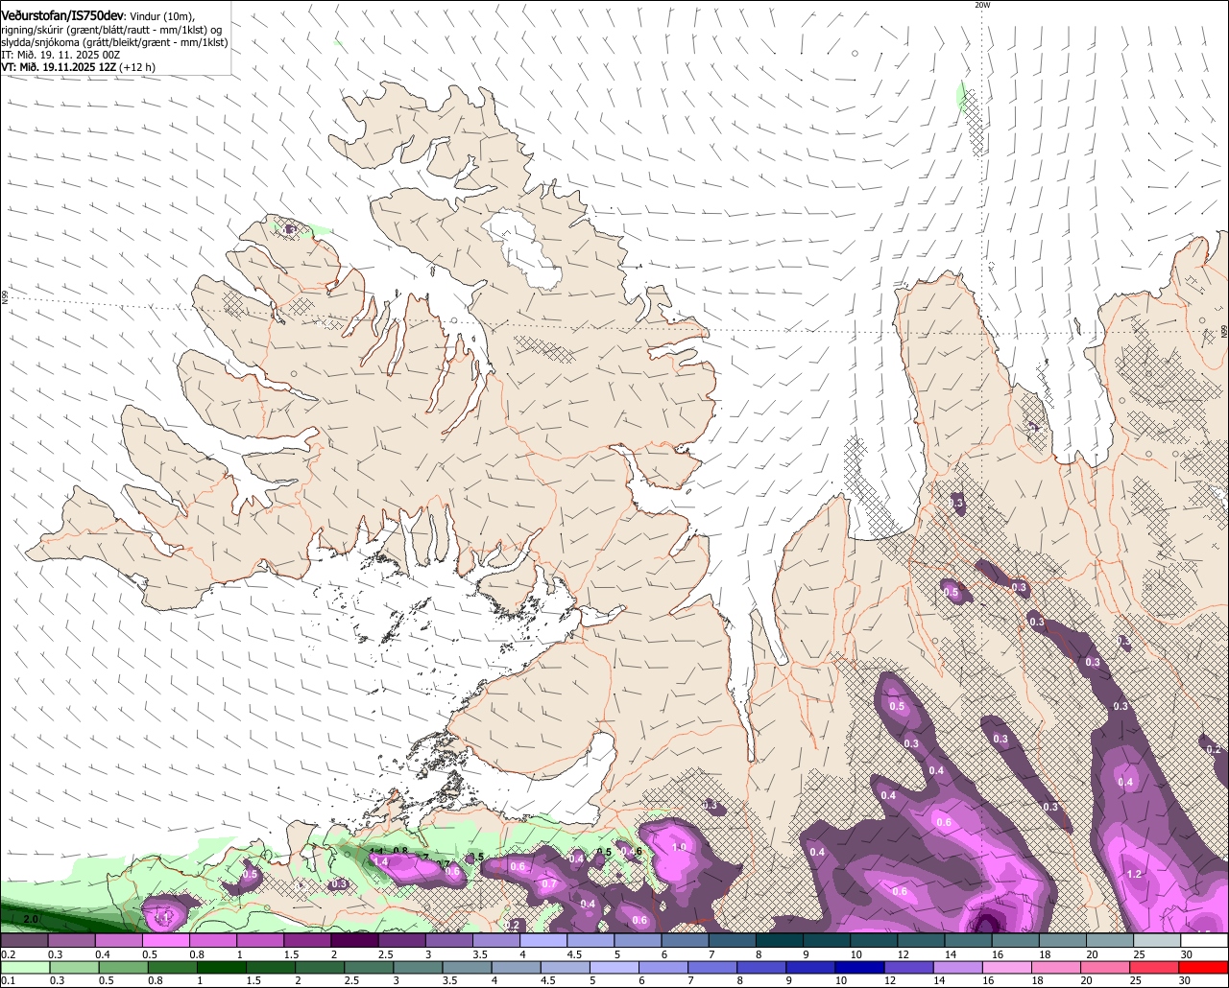Click the '1.2' precipitation value on map

[1134, 874]
